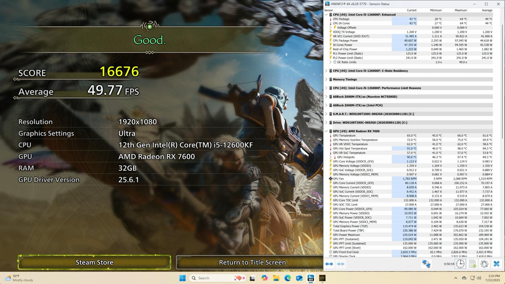Start logging with the sheet plus icon

472,264
